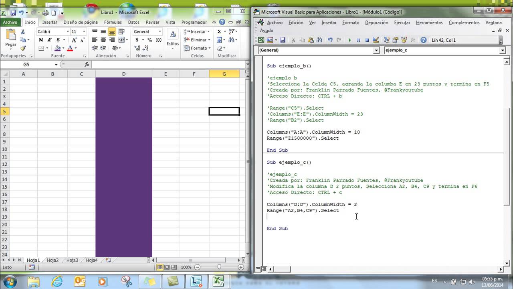Click the Cut scissors icon in Excel ribbon
This screenshot has width=513, height=289.
23,32
